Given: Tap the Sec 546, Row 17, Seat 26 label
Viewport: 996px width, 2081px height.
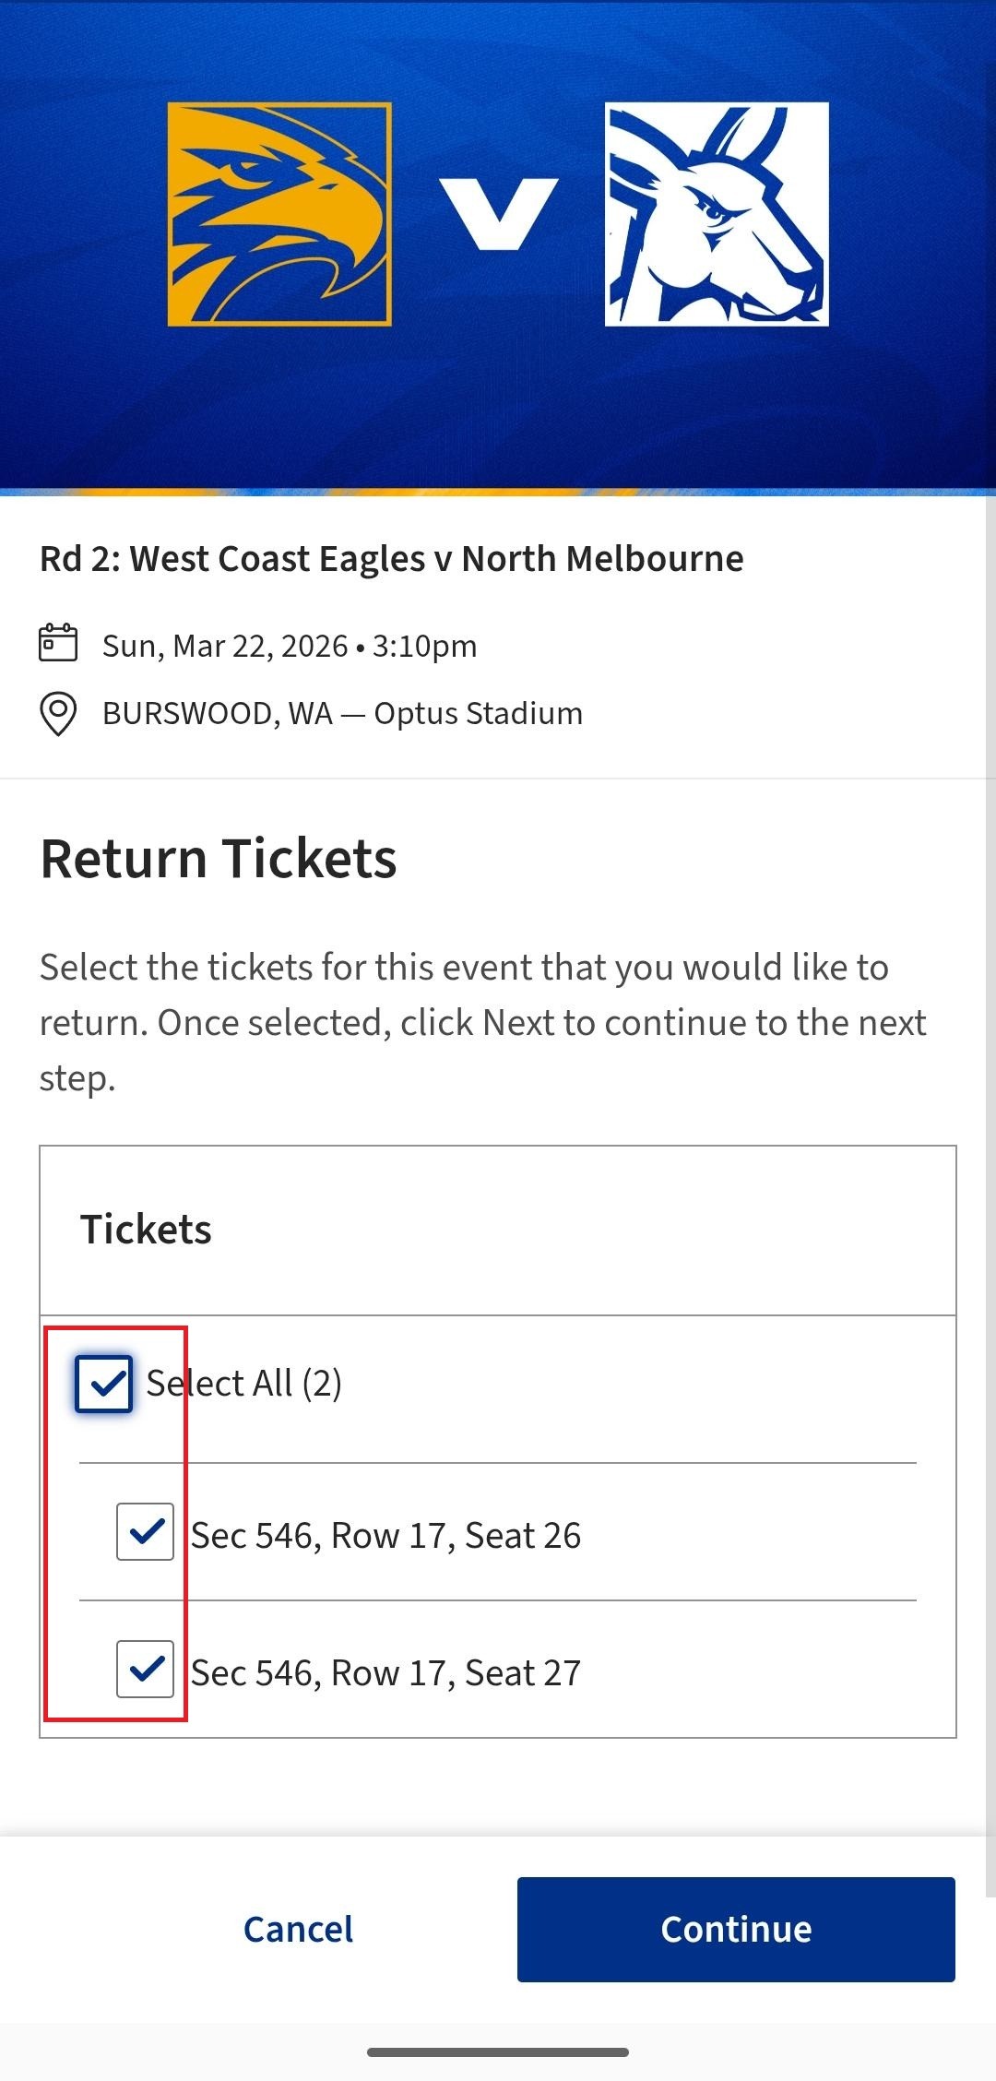Looking at the screenshot, I should point(385,1536).
